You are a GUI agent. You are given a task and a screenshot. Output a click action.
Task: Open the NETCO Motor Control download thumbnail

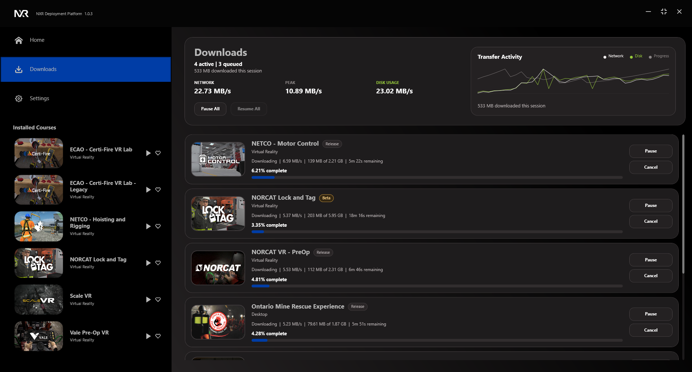(x=218, y=159)
